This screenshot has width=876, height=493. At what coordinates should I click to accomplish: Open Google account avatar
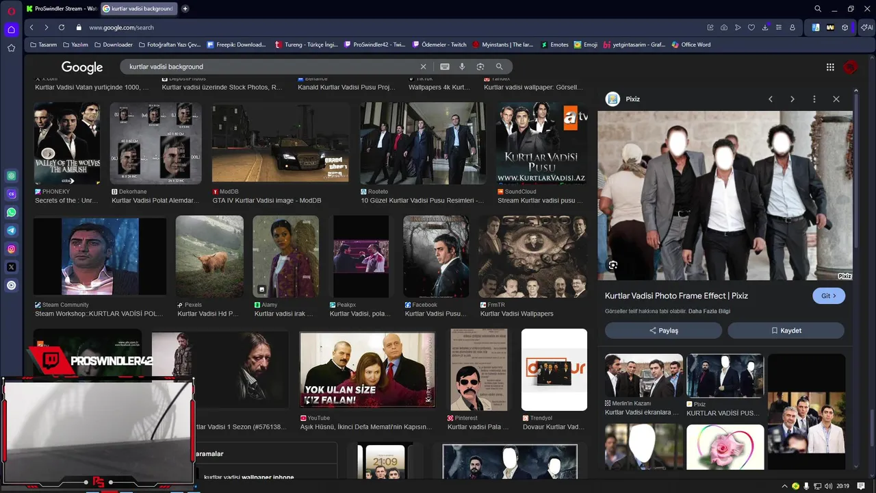(x=851, y=66)
